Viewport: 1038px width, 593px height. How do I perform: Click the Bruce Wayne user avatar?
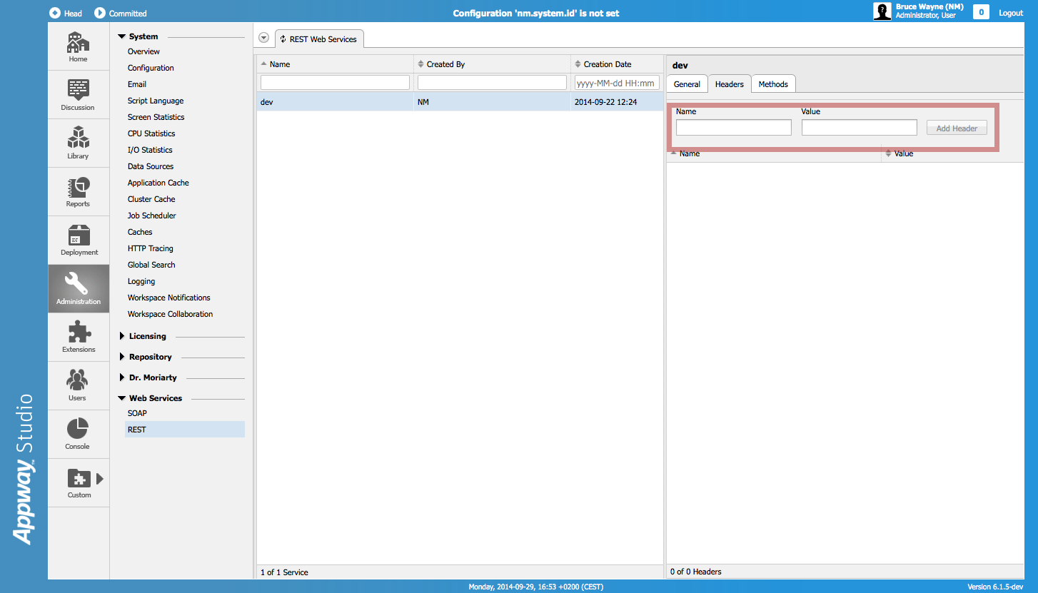pyautogui.click(x=882, y=11)
